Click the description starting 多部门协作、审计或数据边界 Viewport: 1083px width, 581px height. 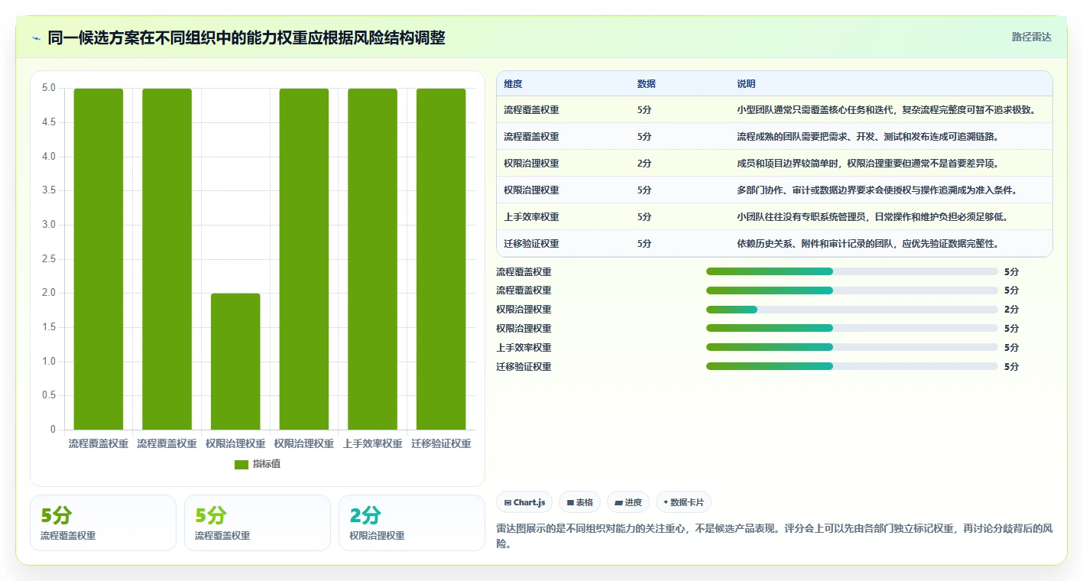pos(877,190)
